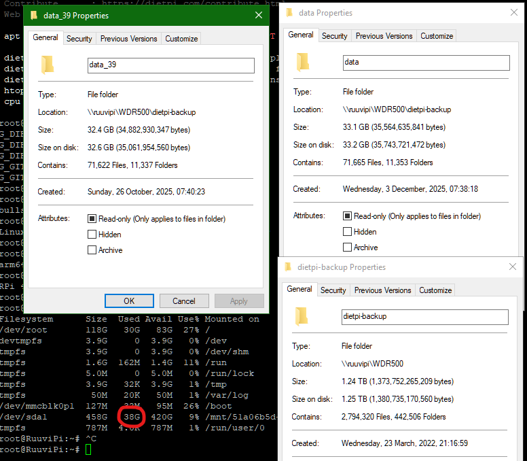The image size is (527, 461).
Task: Click the large folder icon in data Properties
Action: (302, 62)
